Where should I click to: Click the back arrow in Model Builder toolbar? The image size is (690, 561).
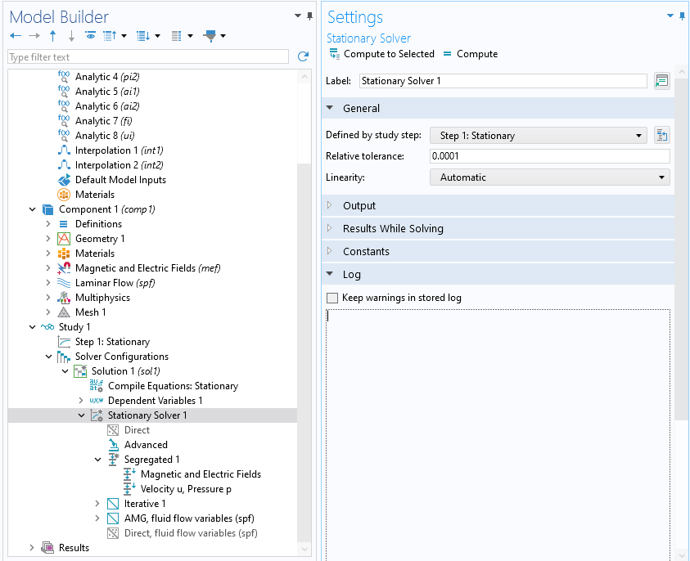coord(15,36)
